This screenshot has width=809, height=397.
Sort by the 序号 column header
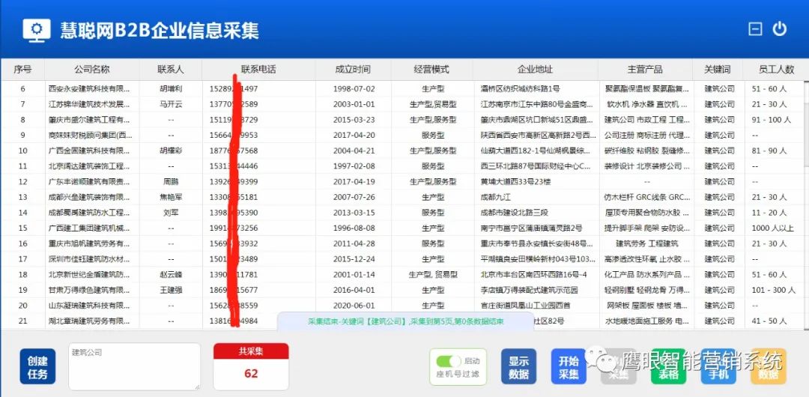click(22, 69)
